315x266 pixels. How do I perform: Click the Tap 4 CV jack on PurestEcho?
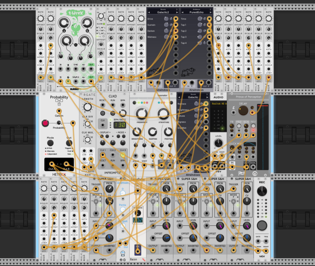pos(209,43)
